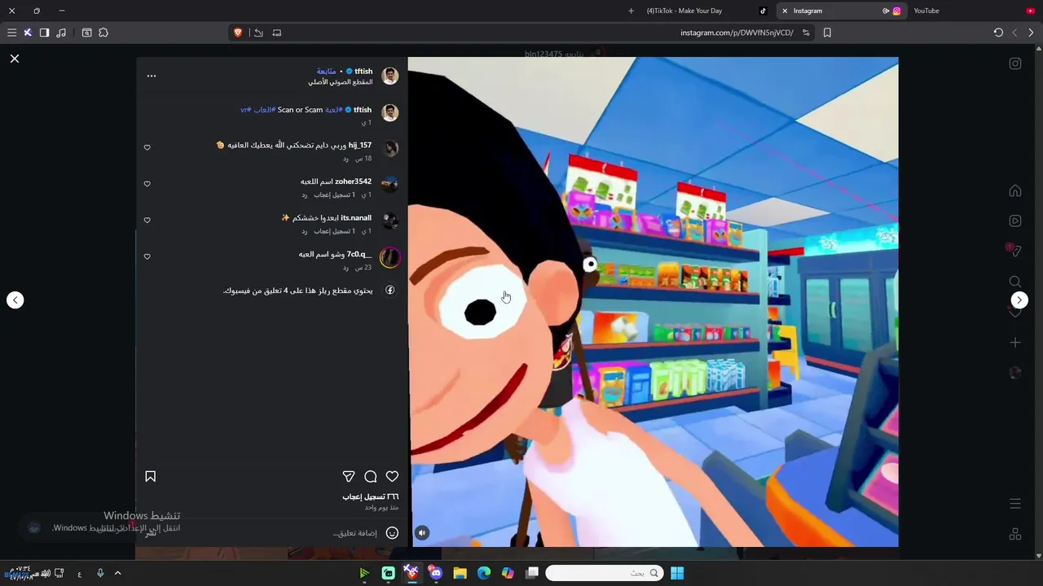Open site settings icon in address bar
Viewport: 1043px width, 586px height.
click(x=806, y=33)
